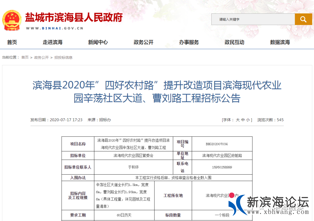Click the national emblem government logo
The width and height of the screenshot is (314, 221).
coord(12,20)
